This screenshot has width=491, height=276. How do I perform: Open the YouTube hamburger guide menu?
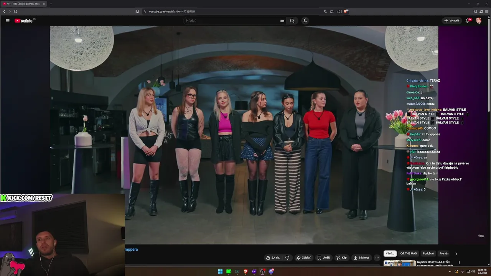[x=8, y=21]
